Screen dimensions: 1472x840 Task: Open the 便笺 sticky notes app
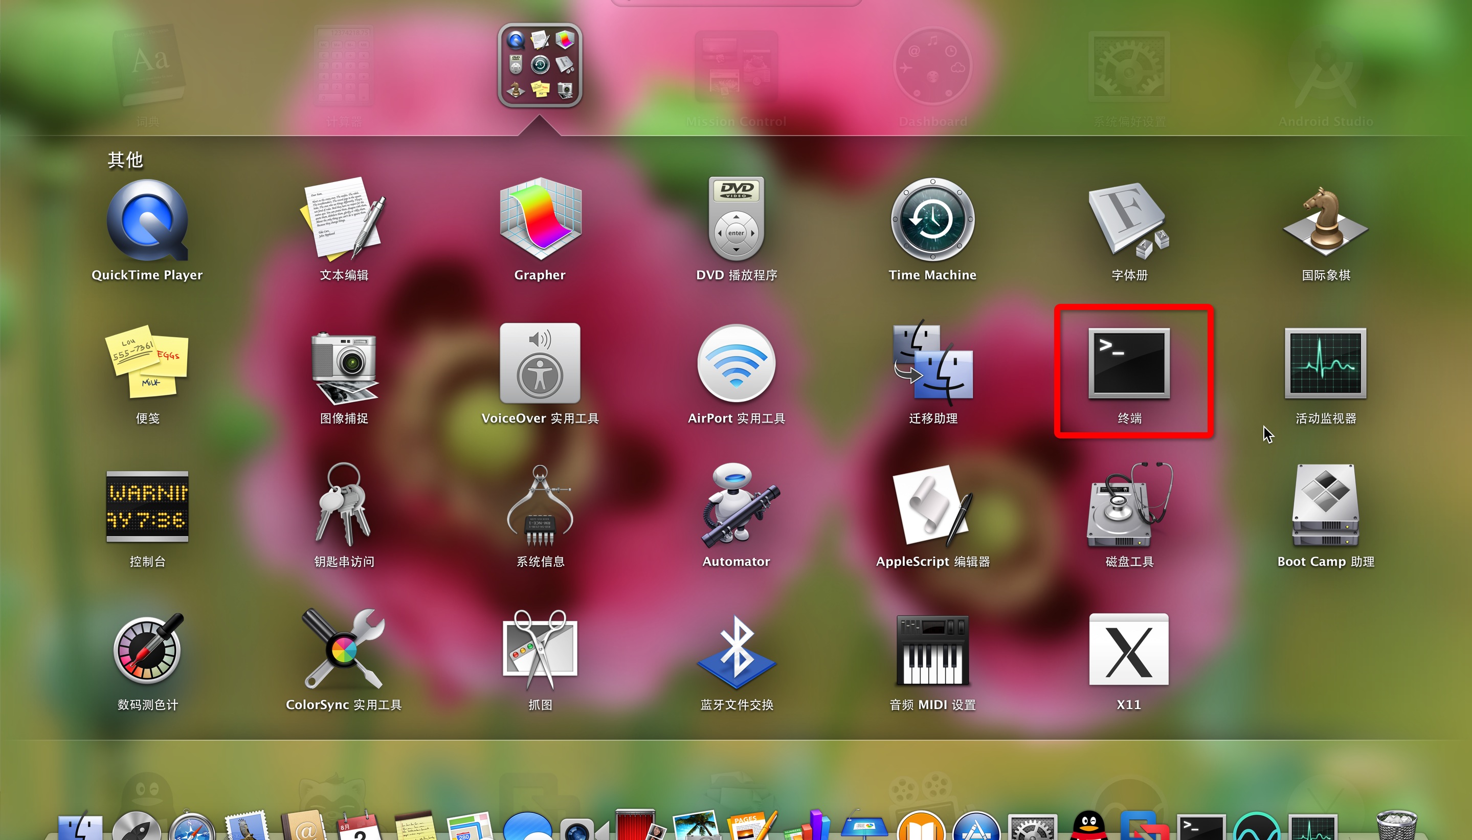[147, 362]
